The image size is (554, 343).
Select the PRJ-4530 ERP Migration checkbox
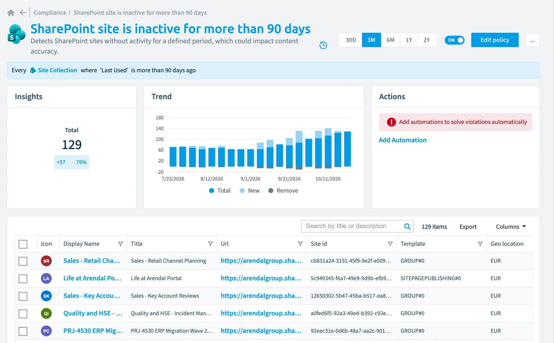coord(23,331)
